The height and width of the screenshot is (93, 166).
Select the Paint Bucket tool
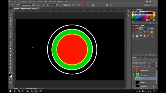[10, 46]
